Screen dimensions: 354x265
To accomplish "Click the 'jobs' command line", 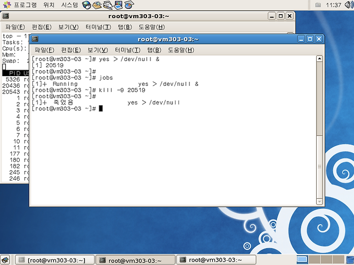I will coord(72,78).
